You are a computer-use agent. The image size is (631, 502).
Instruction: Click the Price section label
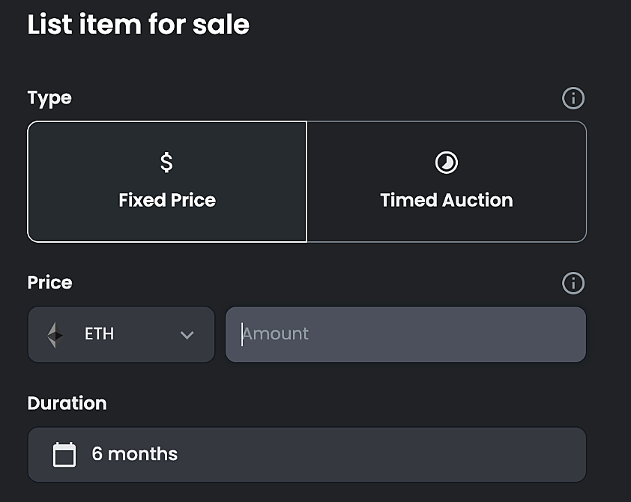click(x=50, y=282)
